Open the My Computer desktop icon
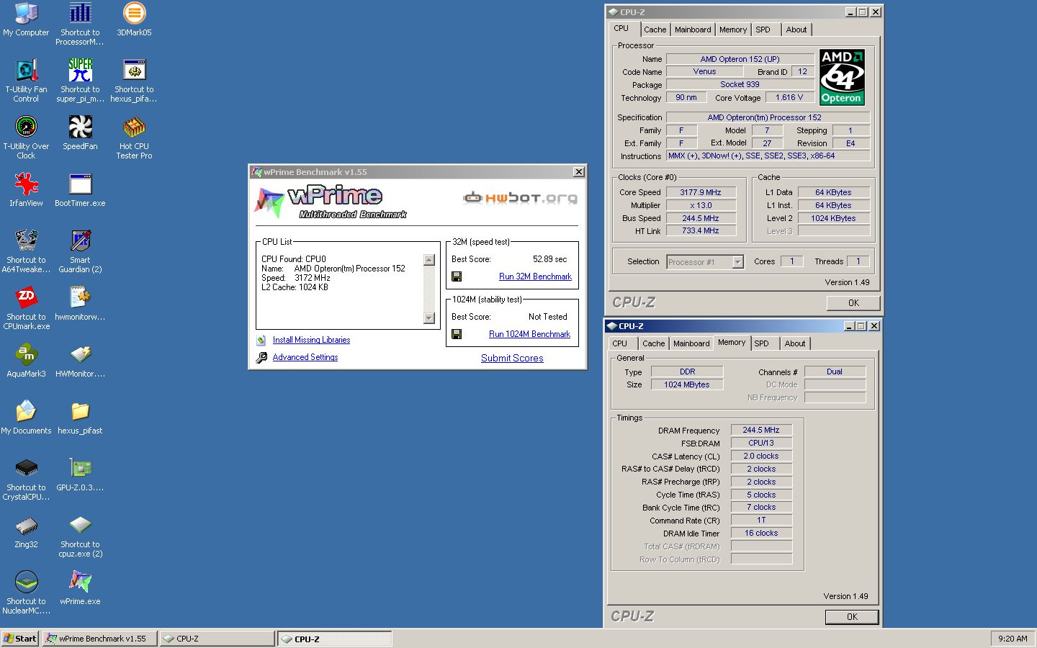 tap(26, 13)
